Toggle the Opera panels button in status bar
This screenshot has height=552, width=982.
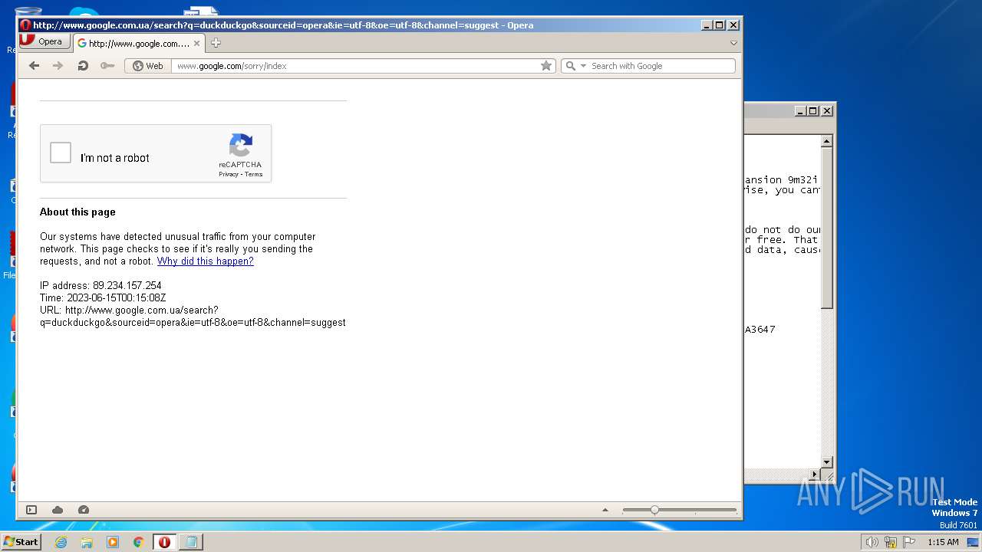tap(31, 510)
